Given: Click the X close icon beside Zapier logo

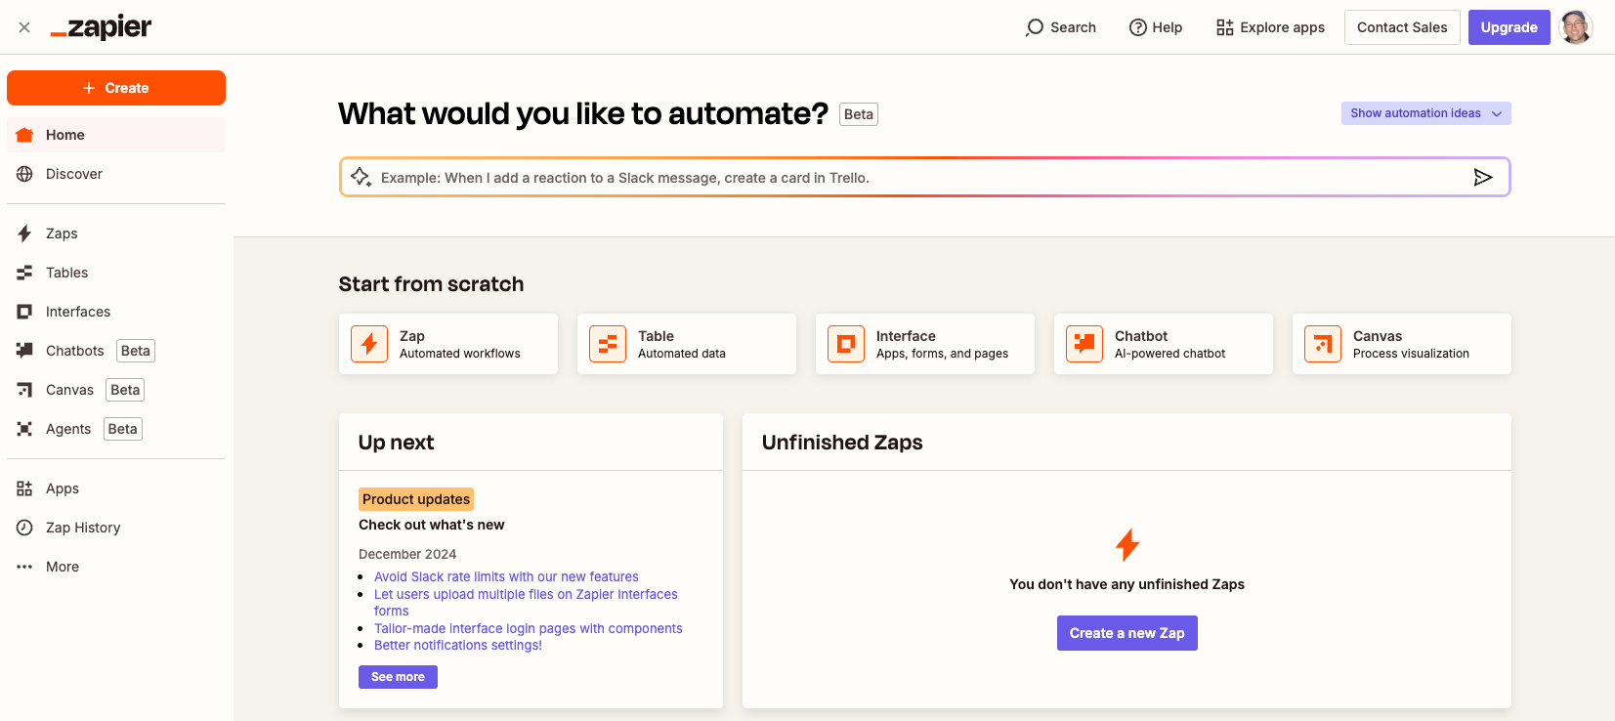Looking at the screenshot, I should click(x=24, y=27).
